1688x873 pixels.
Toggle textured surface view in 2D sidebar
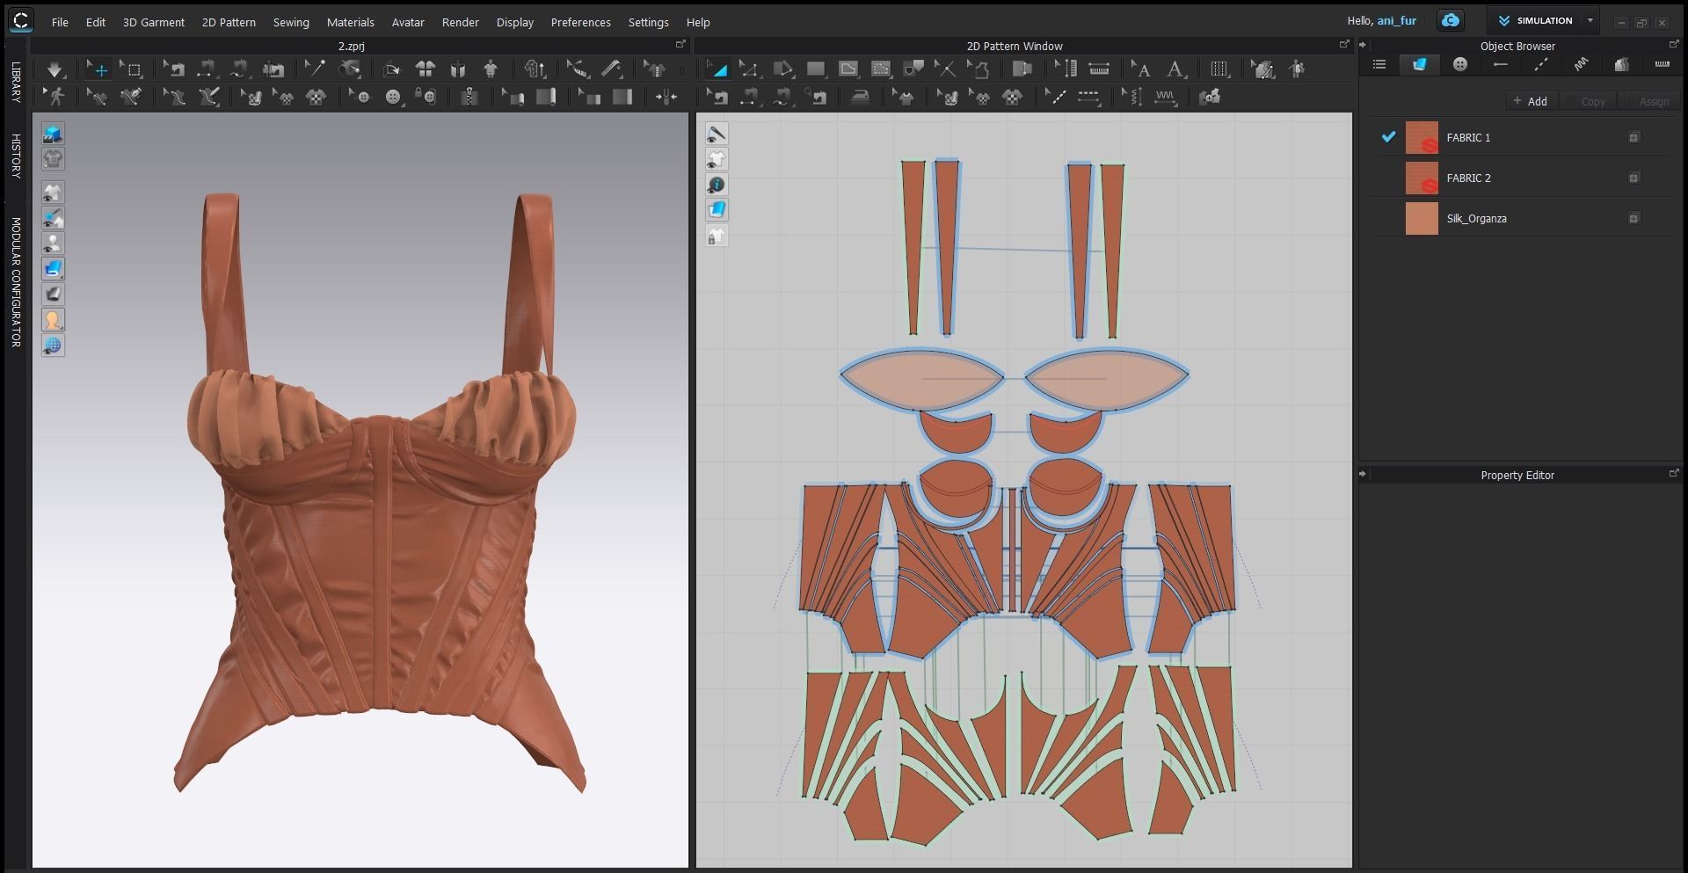(x=718, y=209)
